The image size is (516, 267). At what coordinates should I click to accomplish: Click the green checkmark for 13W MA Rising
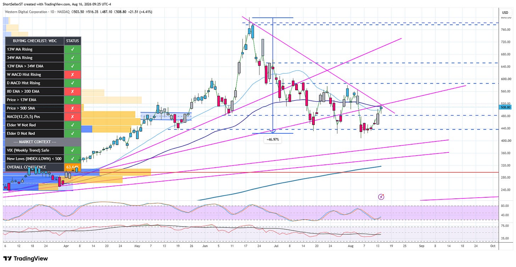click(73, 49)
